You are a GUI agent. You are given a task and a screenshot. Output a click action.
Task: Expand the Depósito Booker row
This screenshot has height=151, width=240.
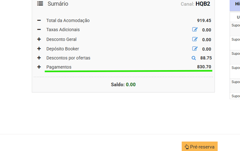tap(39, 49)
